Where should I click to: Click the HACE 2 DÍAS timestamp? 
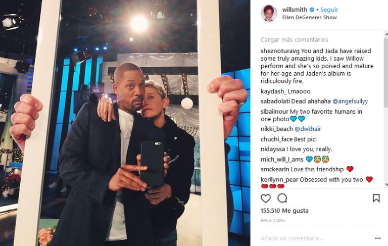273,221
